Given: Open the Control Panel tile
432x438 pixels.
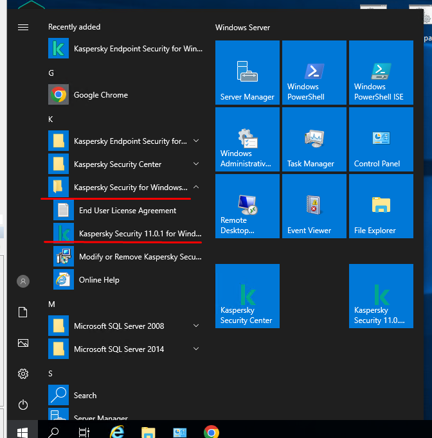Looking at the screenshot, I should [381, 139].
